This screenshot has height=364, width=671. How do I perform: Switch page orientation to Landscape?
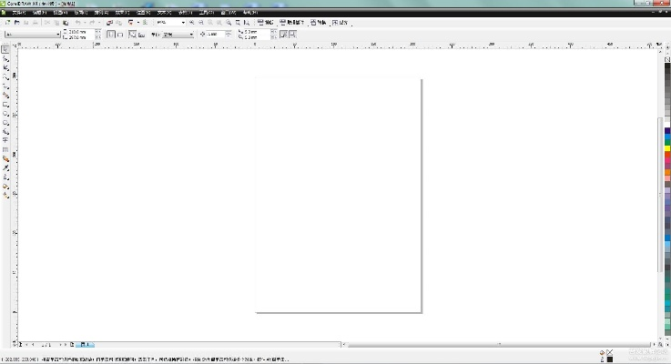(119, 35)
